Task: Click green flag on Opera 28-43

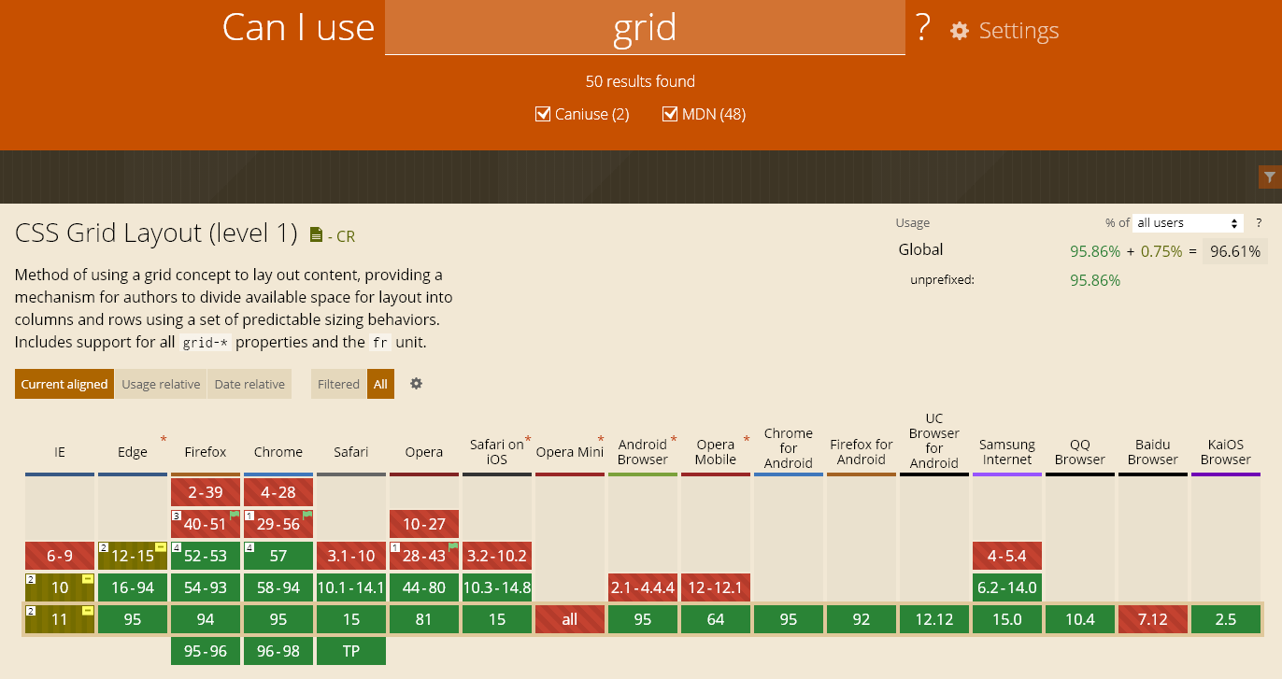Action: tap(453, 548)
